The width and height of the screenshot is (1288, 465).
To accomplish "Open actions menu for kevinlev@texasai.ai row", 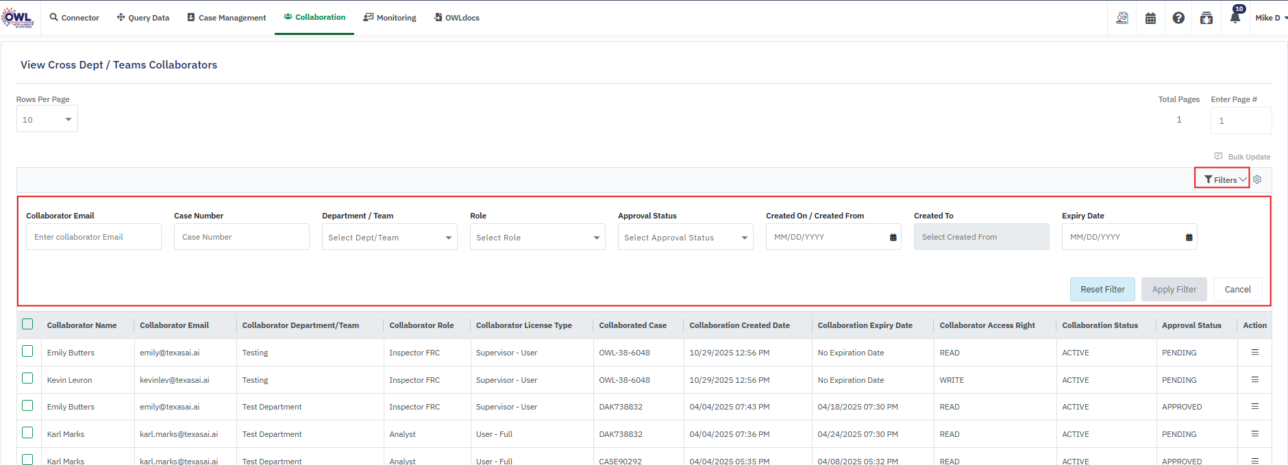I will 1254,379.
